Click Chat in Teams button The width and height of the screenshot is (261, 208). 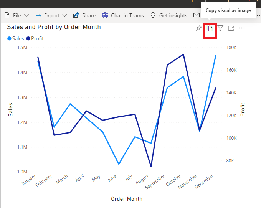pyautogui.click(x=123, y=15)
